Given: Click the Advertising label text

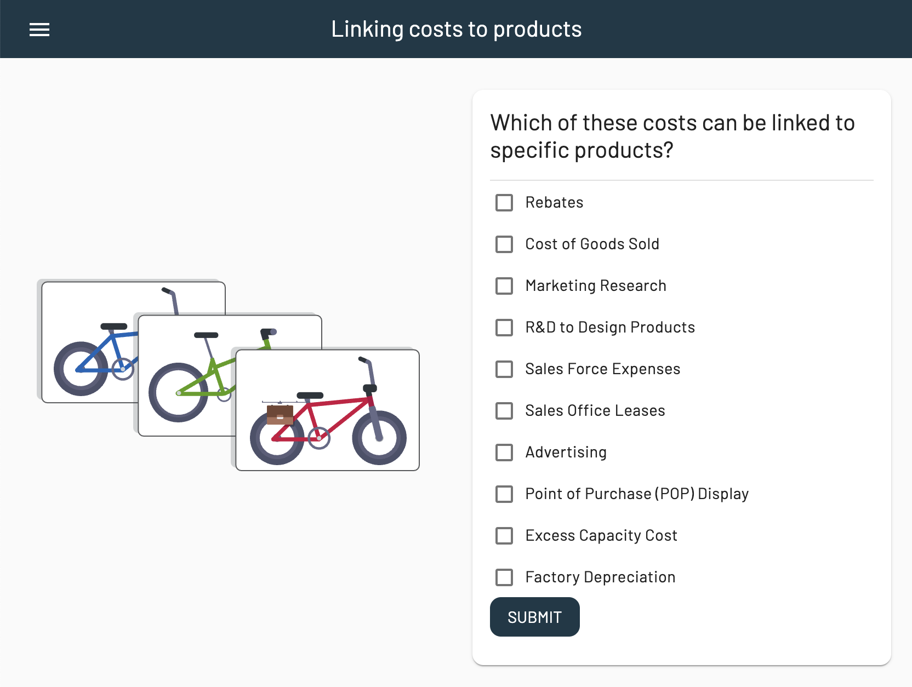Looking at the screenshot, I should (566, 453).
